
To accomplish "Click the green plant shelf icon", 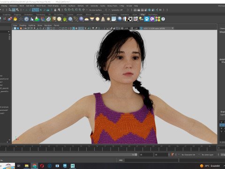I will (65, 19).
